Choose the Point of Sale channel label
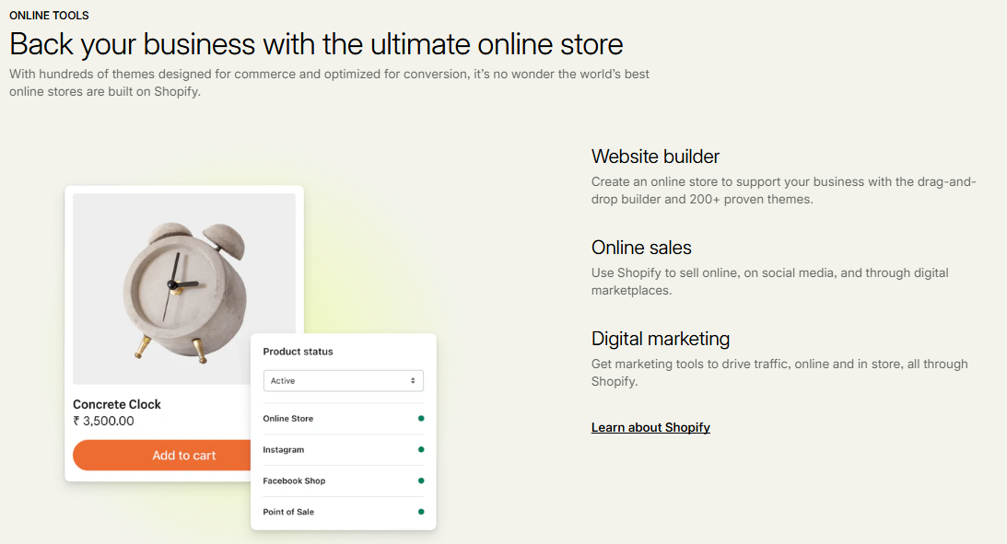The width and height of the screenshot is (1007, 544). pos(288,512)
